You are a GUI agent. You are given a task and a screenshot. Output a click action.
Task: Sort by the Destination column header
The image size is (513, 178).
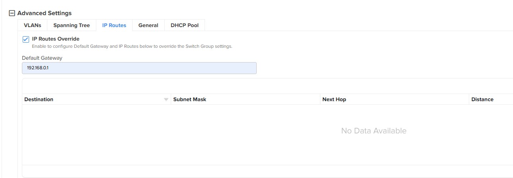point(39,99)
